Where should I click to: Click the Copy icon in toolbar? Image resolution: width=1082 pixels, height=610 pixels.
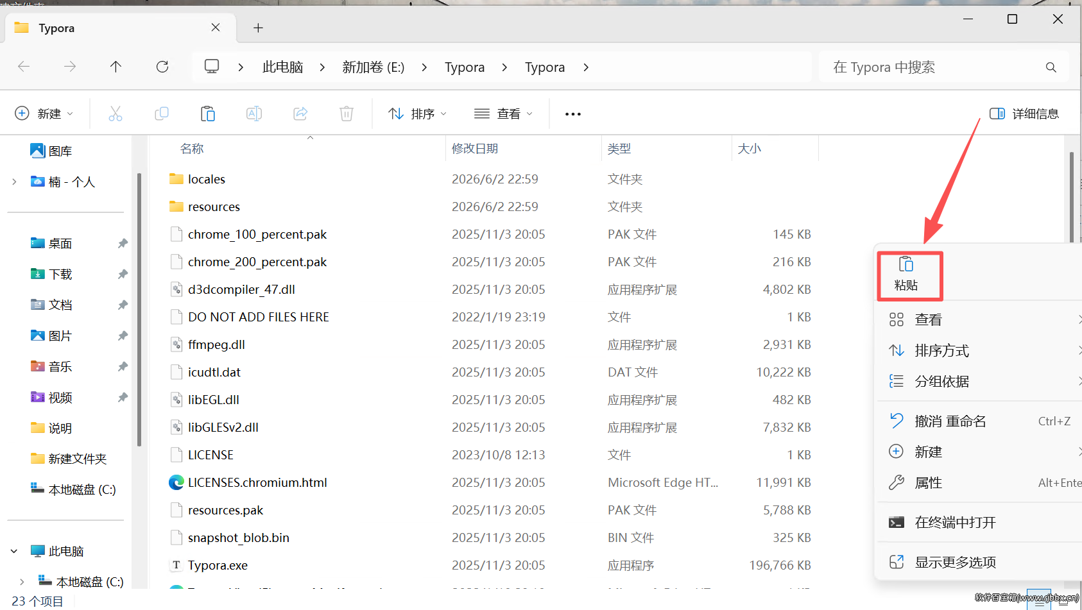coord(162,114)
